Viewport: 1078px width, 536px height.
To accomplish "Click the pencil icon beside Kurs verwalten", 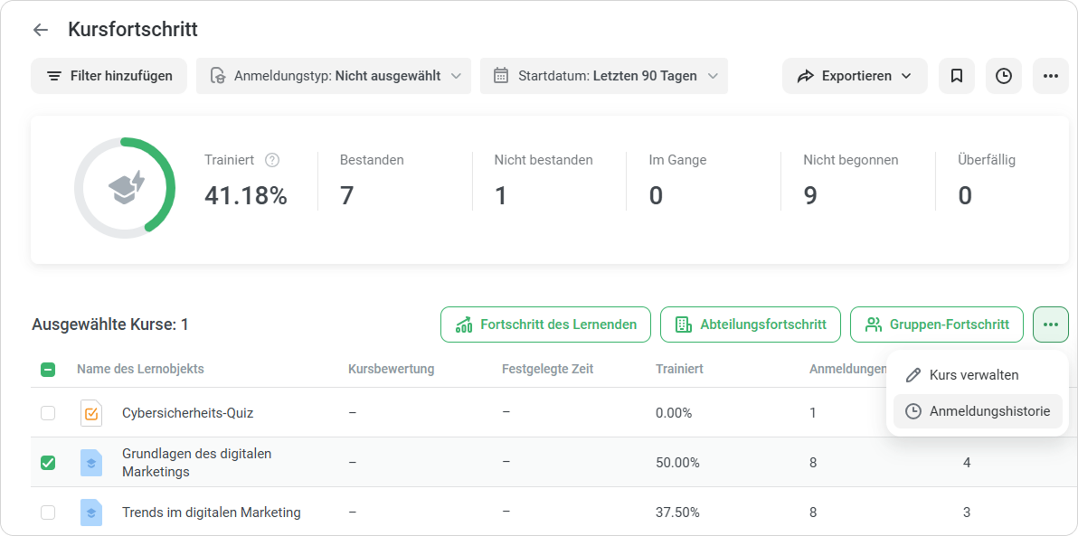I will point(913,375).
